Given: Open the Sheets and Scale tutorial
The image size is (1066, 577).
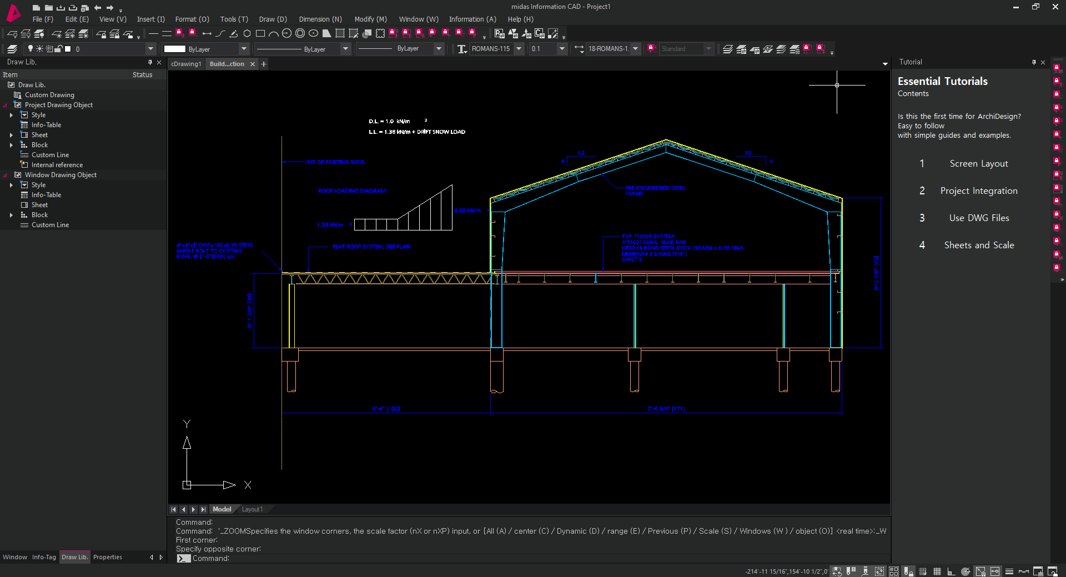Looking at the screenshot, I should [x=978, y=245].
